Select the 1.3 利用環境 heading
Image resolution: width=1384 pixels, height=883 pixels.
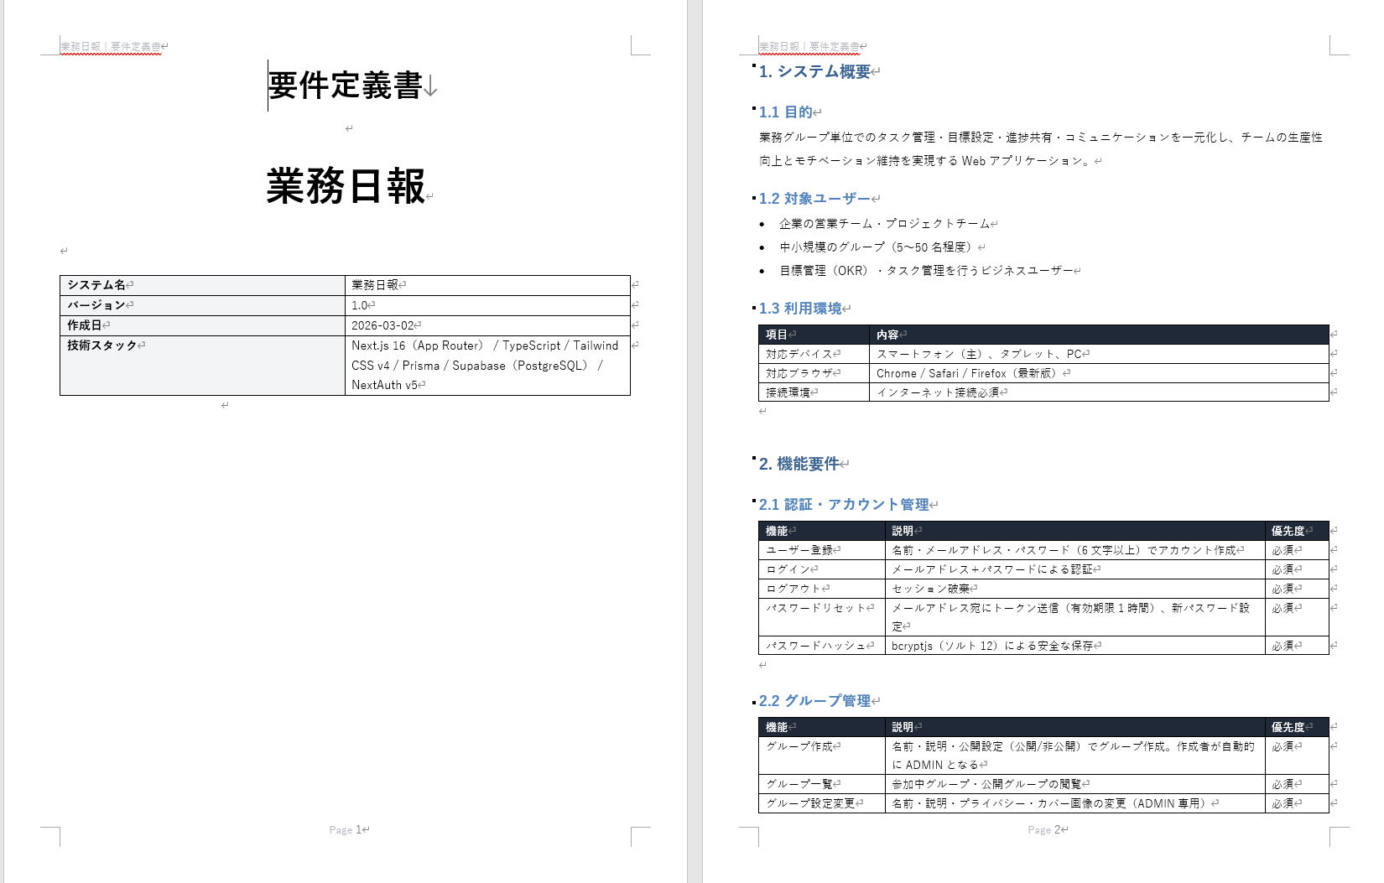point(804,308)
